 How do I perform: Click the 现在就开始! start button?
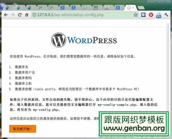23,129
